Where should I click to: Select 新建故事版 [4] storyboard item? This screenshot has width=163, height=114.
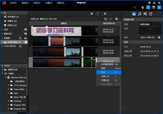pos(14,42)
